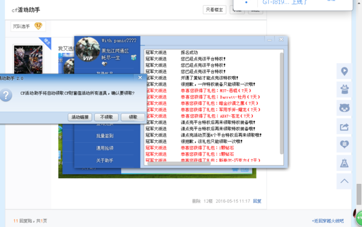Image resolution: width=362 pixels, height=227 pixels.
Task: Open the magic hat sidebar icon
Action: tap(345, 90)
